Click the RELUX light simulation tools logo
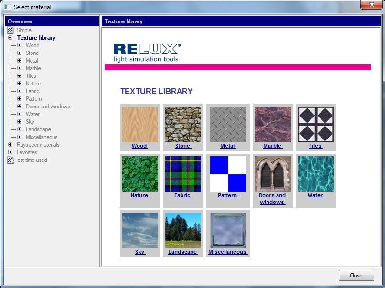Screen dimensions: 385x288 [147, 53]
